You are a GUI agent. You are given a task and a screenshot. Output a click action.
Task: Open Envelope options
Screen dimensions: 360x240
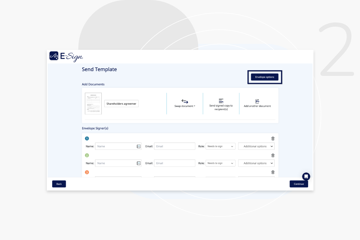coord(265,77)
